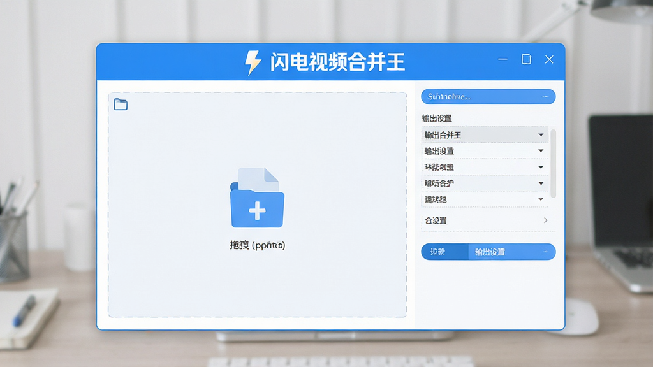This screenshot has height=367, width=653.
Task: Click the settings list vertical scrollbar
Action: click(553, 164)
